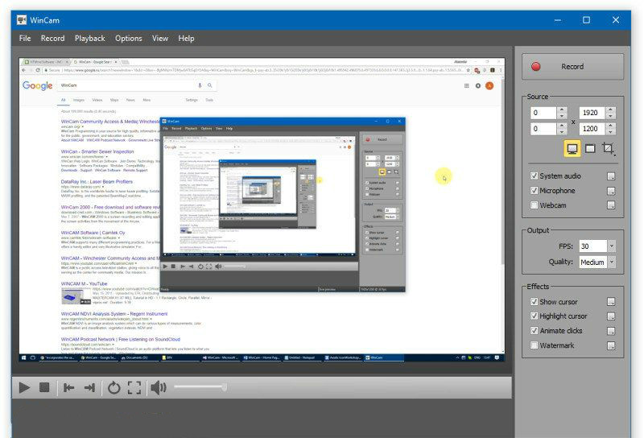
Task: Click 'WinCan - Smarter Sewer Inspection' result in preview
Action: [x=97, y=151]
